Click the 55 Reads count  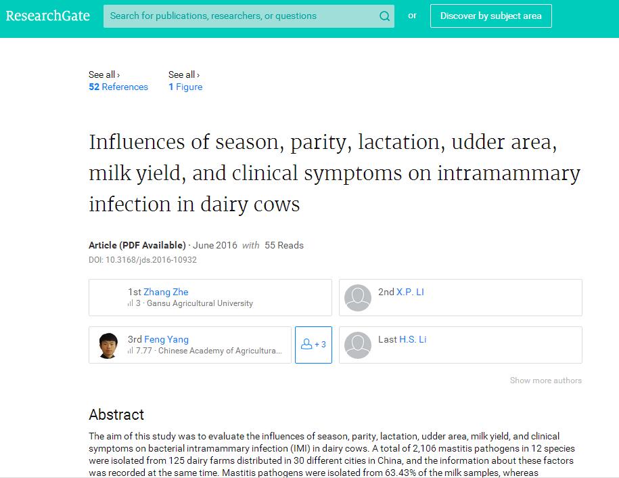tap(284, 245)
